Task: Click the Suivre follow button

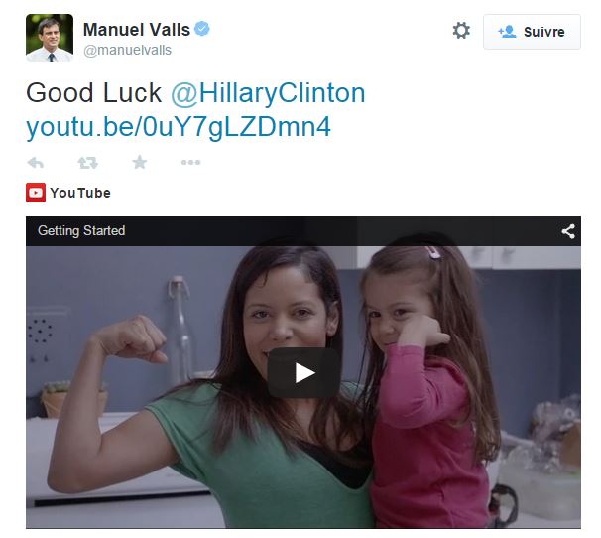Action: [532, 32]
